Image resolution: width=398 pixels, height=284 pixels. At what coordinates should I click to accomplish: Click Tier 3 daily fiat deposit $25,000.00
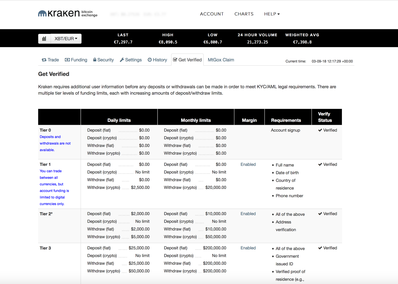point(139,248)
